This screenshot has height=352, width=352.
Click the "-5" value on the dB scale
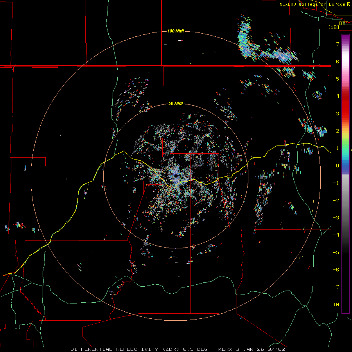click(336, 253)
